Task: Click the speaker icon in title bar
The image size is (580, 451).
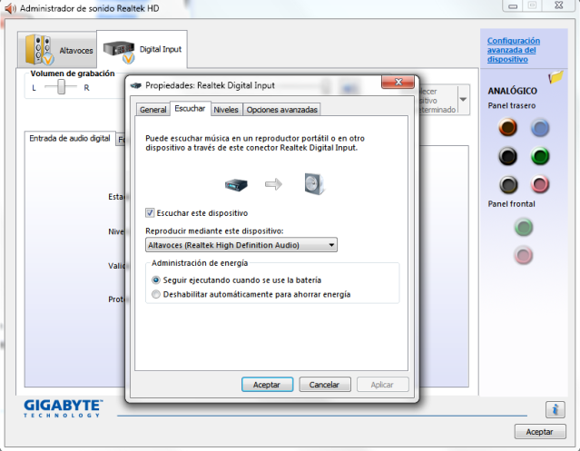Action: click(x=10, y=8)
